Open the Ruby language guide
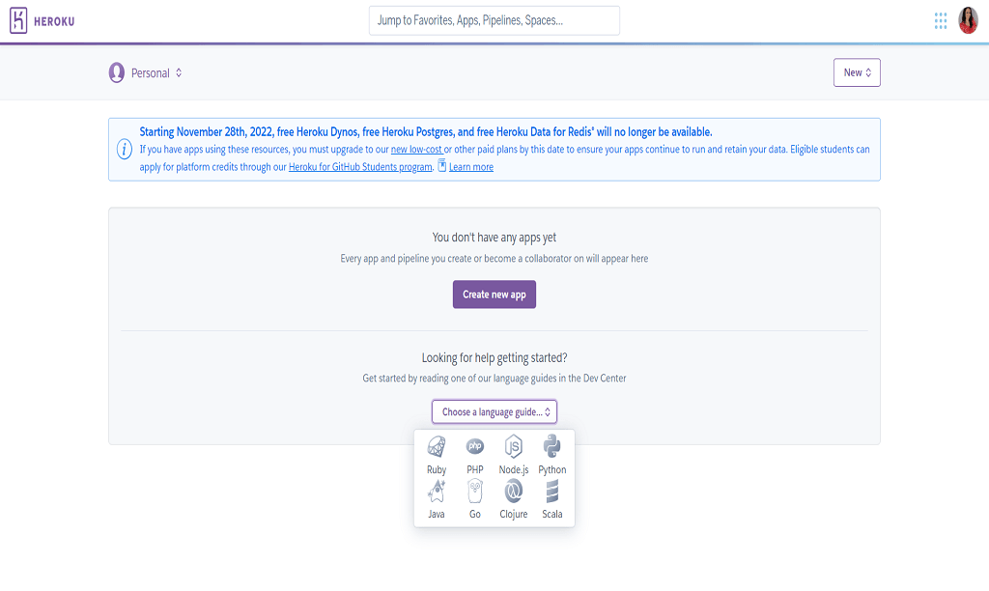989x591 pixels. point(437,455)
